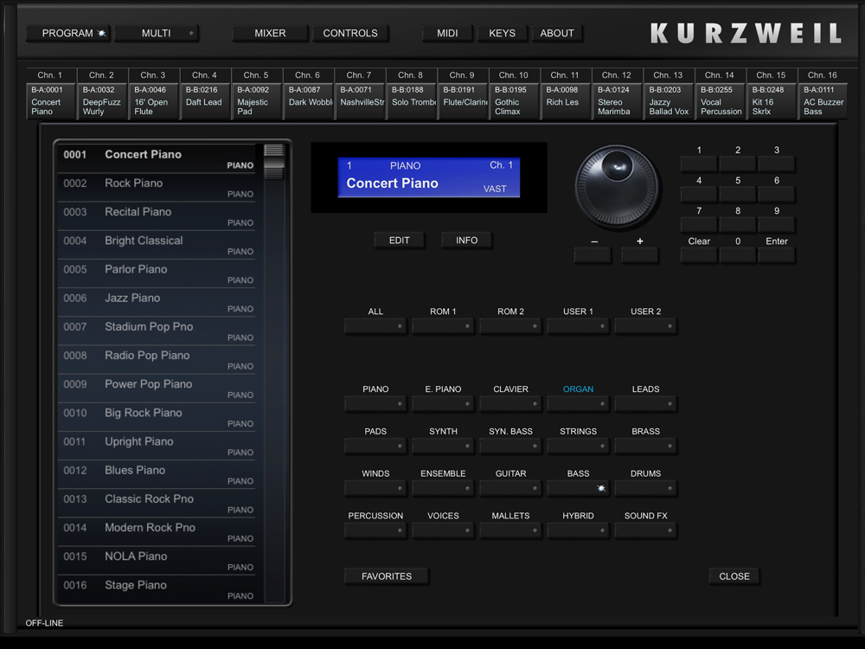Viewport: 865px width, 649px height.
Task: Show program INFO
Action: (x=467, y=240)
